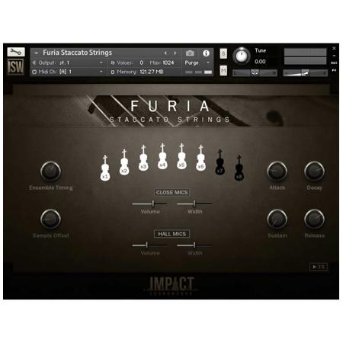This screenshot has height=343, width=343.
Task: Open the instrument name dropdown arrow
Action: [37, 53]
